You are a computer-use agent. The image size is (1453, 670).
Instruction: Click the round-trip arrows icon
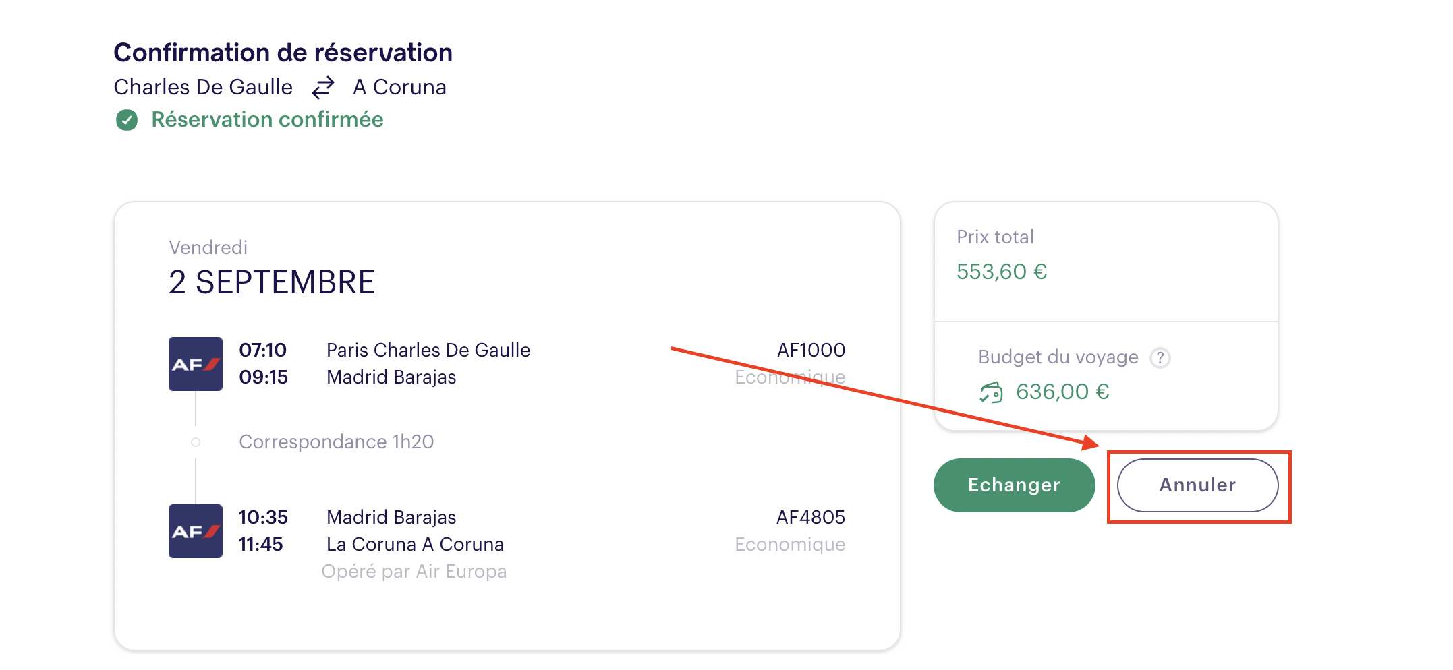click(323, 88)
